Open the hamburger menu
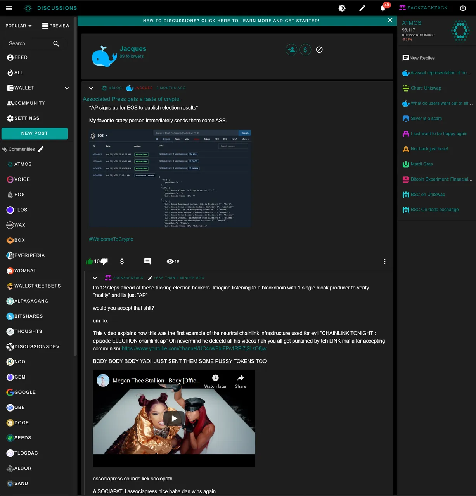Image resolution: width=476 pixels, height=496 pixels. pyautogui.click(x=9, y=8)
